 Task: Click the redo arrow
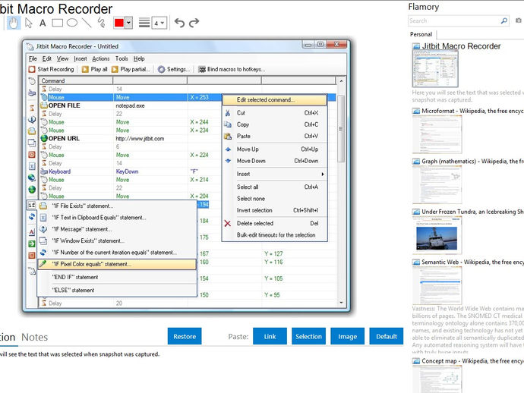tap(194, 23)
